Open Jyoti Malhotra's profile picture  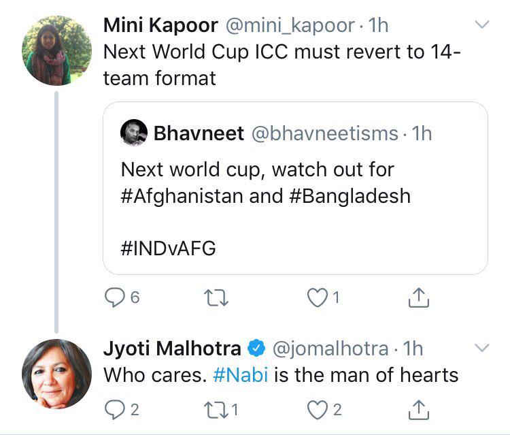(x=56, y=373)
